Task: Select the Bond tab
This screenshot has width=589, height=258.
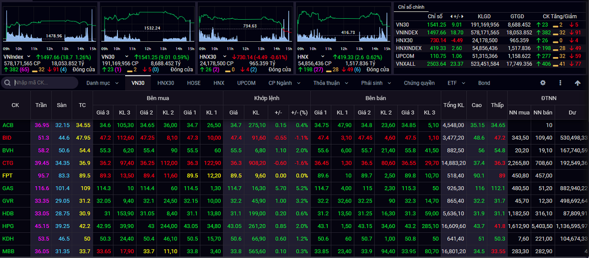Action: click(484, 83)
